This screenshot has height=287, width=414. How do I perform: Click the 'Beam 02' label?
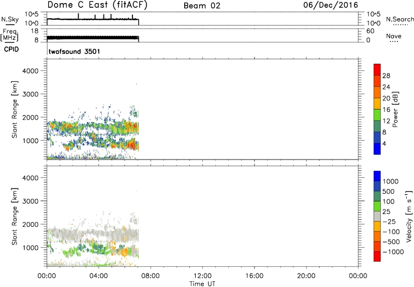click(202, 6)
